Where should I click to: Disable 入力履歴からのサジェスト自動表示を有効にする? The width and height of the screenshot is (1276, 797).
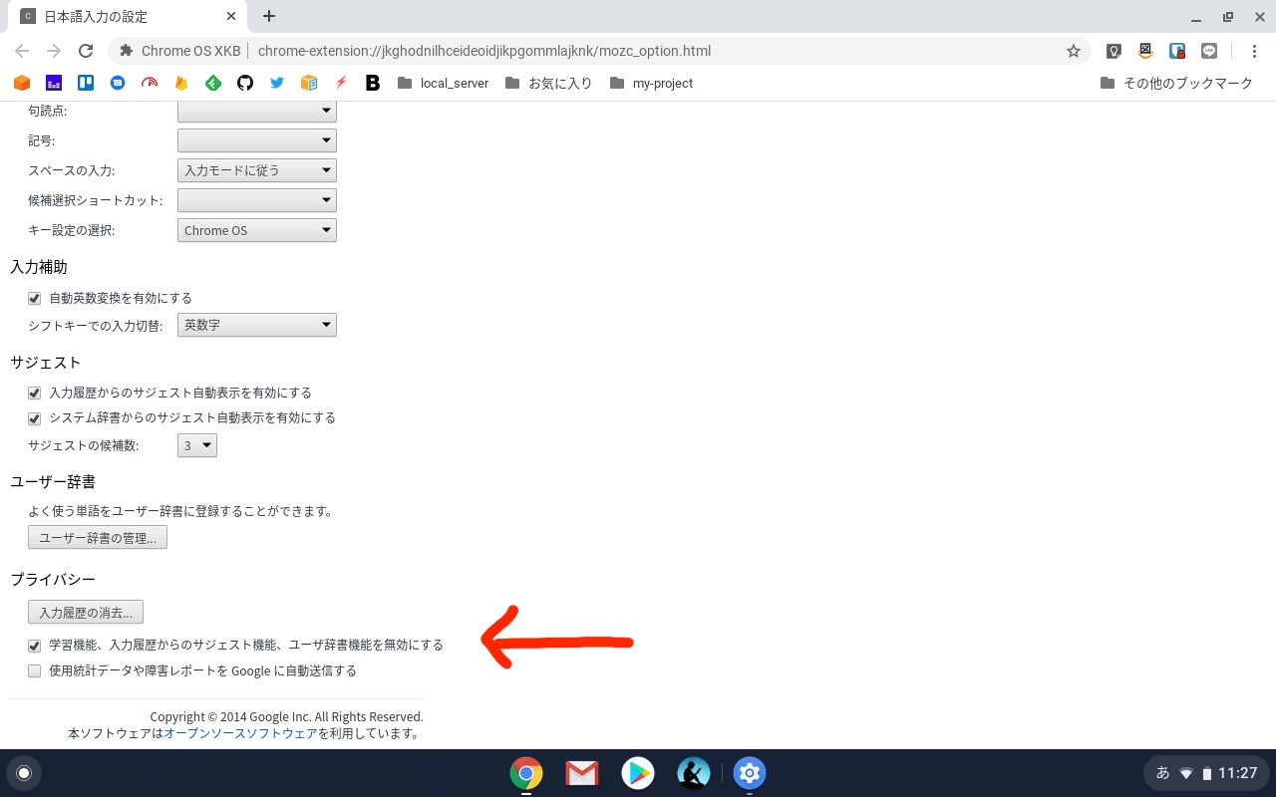[x=35, y=393]
